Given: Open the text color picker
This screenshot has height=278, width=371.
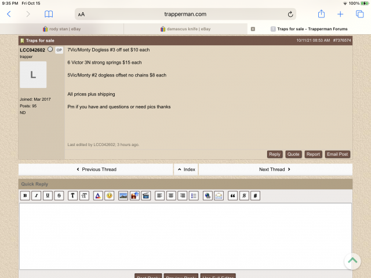Looking at the screenshot, I should [x=97, y=196].
